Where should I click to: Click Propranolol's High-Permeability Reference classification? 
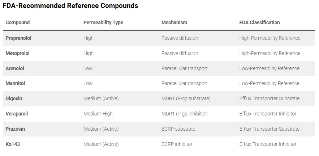pyautogui.click(x=270, y=38)
